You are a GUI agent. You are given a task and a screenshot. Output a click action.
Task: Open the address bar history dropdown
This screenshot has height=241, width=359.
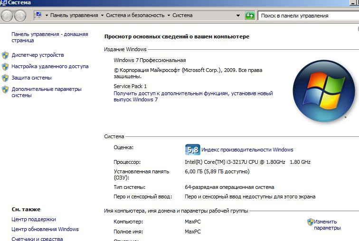(238, 16)
